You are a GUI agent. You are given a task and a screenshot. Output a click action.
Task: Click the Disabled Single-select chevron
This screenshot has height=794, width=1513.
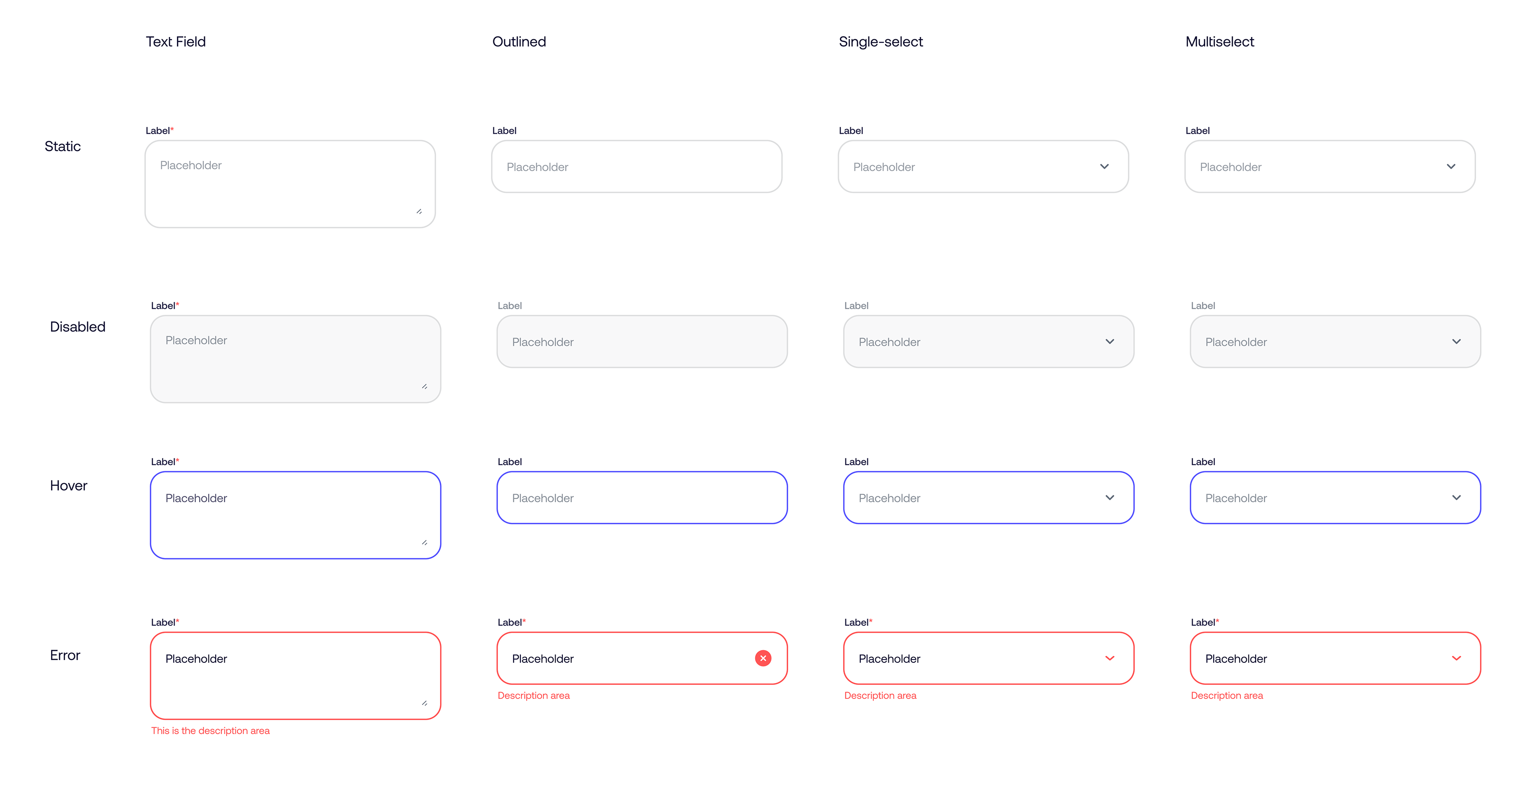tap(1109, 342)
